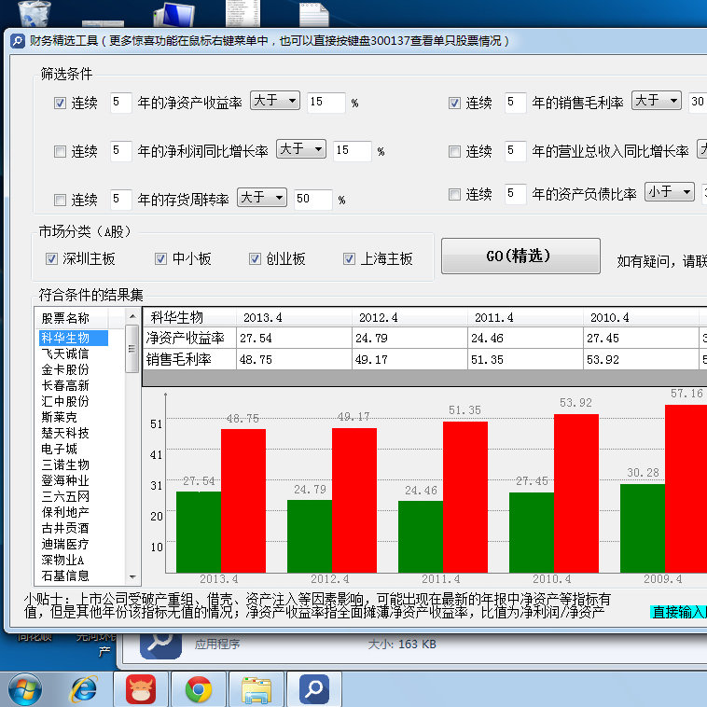Open Google Chrome from the taskbar
The width and height of the screenshot is (707, 707).
pos(198,689)
